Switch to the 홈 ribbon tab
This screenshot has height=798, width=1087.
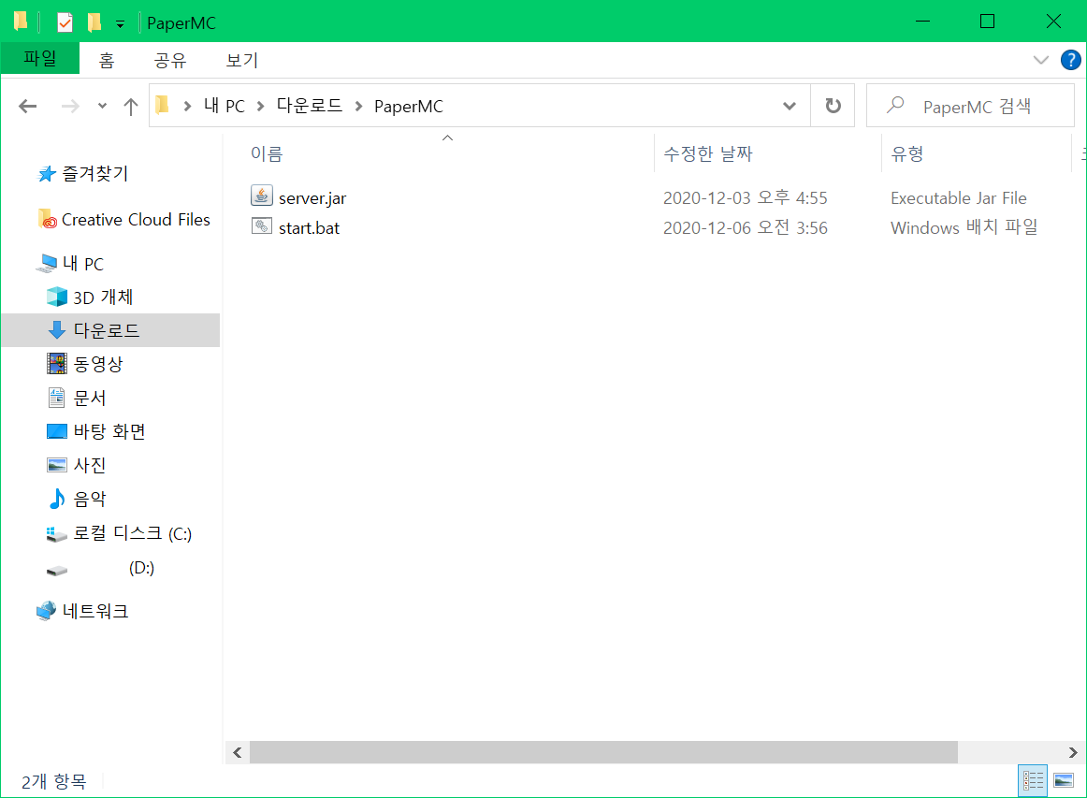coord(106,60)
